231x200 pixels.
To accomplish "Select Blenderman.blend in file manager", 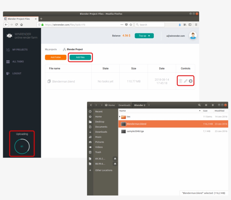I will pos(173,124).
